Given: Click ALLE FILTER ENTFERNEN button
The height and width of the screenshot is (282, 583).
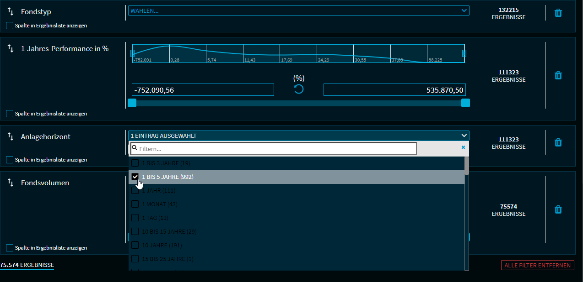Looking at the screenshot, I should tap(537, 265).
